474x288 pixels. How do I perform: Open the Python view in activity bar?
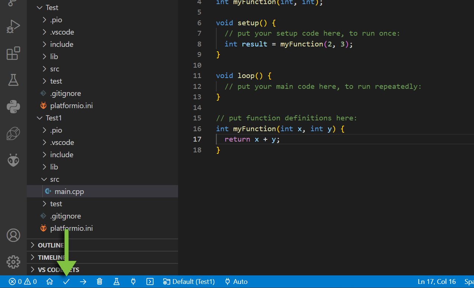tap(13, 107)
